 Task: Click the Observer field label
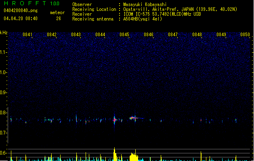coord(82,4)
